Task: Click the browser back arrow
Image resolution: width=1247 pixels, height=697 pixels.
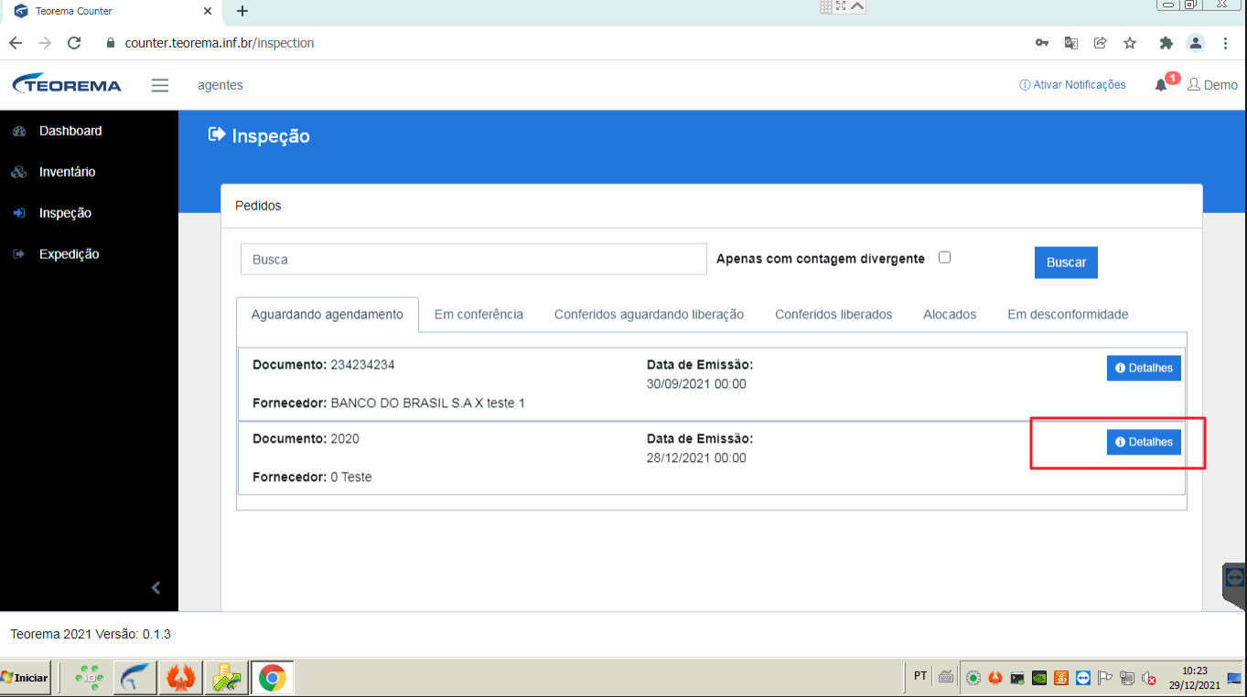Action: (x=16, y=43)
